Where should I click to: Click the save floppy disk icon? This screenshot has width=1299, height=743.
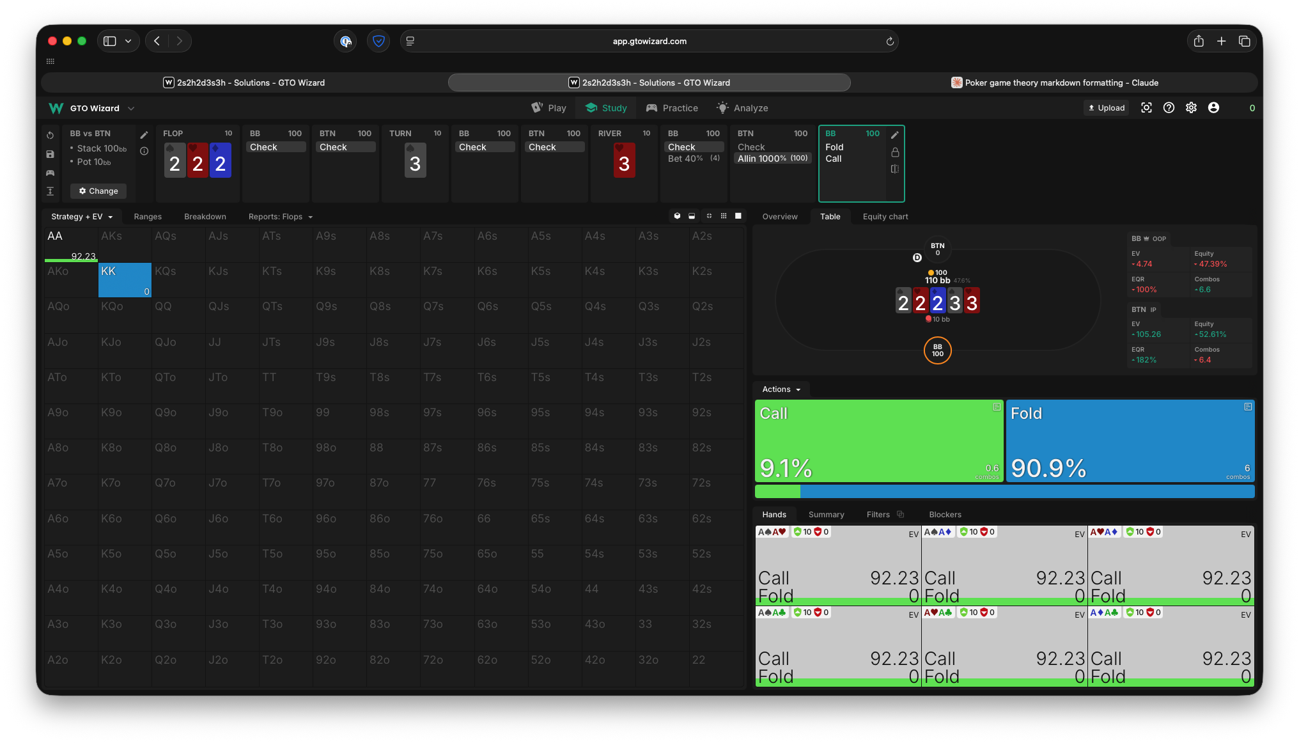coord(51,154)
